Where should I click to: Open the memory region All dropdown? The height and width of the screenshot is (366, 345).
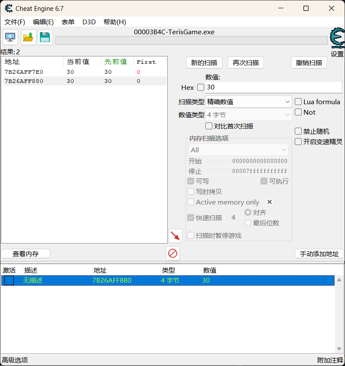pos(238,150)
